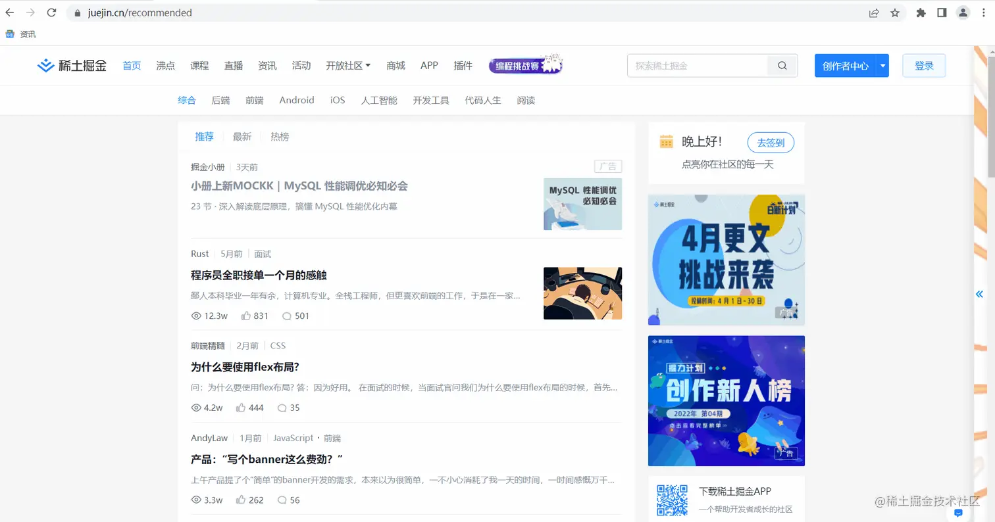Open the MySQL 性能调优必知必会 booklet link
Viewport: 995px width, 522px height.
[299, 186]
